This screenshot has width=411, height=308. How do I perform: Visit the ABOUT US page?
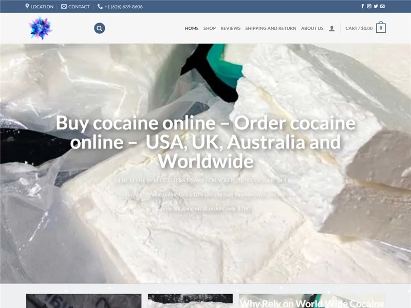pyautogui.click(x=312, y=29)
